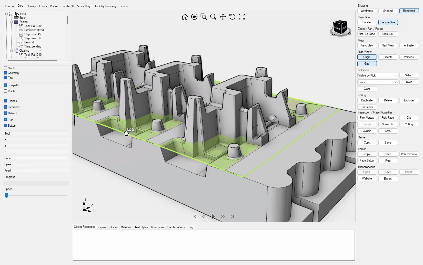This screenshot has width=423, height=265.
Task: Click the Zoom to fit icon
Action: point(242,17)
